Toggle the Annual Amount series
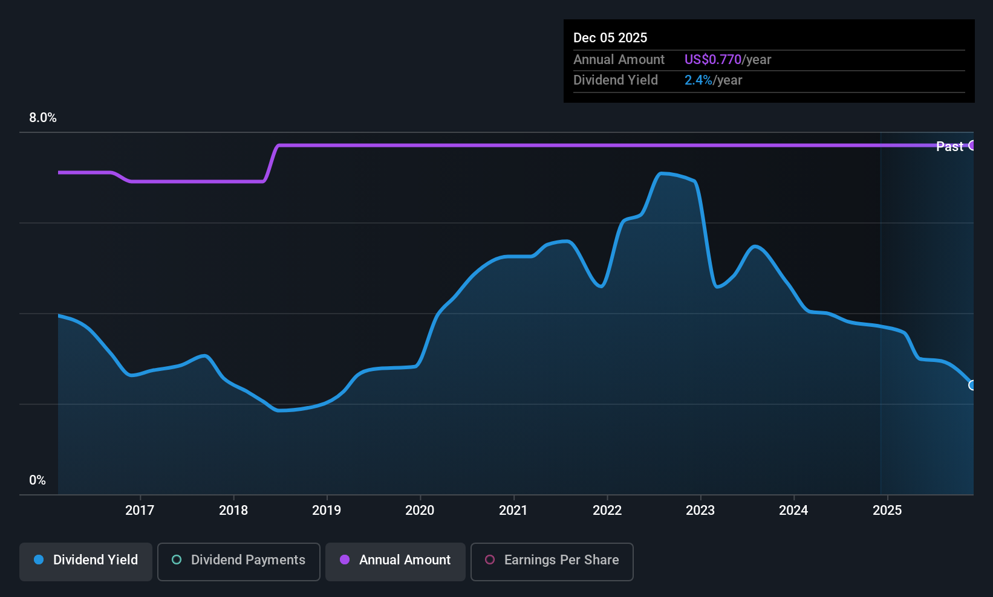 [x=396, y=562]
